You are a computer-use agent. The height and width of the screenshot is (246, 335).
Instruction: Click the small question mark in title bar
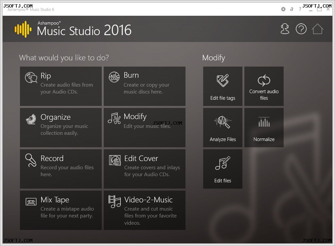tap(300, 9)
